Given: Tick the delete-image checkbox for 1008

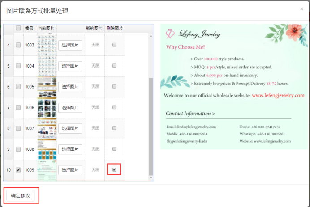Looking at the screenshot, I should (114, 149).
